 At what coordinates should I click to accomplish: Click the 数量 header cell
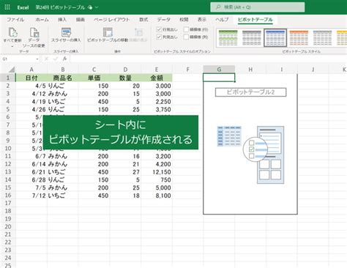(125, 78)
